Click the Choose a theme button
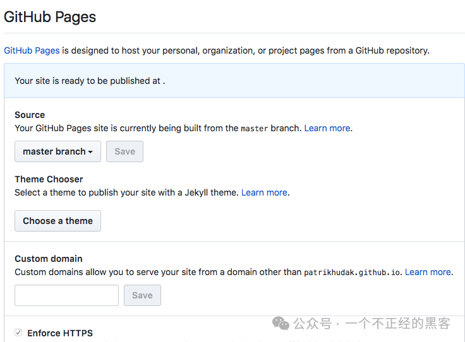This screenshot has width=465, height=342. click(58, 221)
